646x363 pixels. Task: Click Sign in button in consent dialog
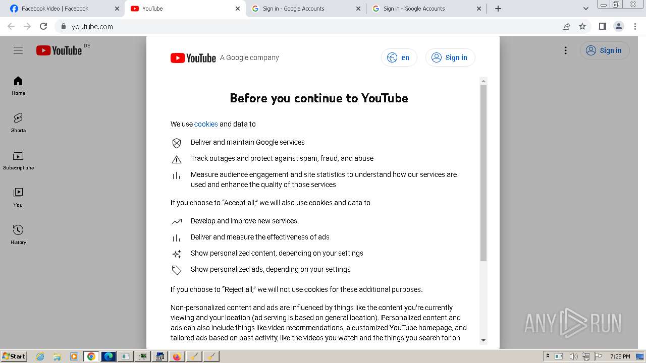[x=450, y=57]
